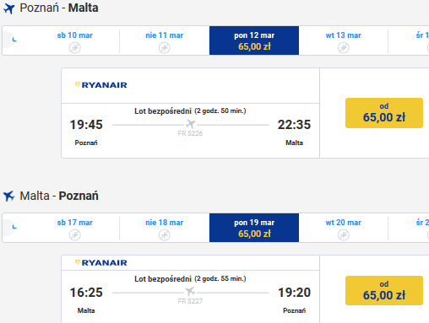
Task: Switch to the sb 17 mar date tab
Action: click(x=75, y=228)
